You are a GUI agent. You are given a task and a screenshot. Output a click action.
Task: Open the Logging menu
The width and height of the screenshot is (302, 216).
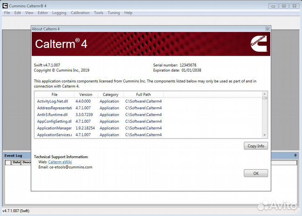pos(59,13)
